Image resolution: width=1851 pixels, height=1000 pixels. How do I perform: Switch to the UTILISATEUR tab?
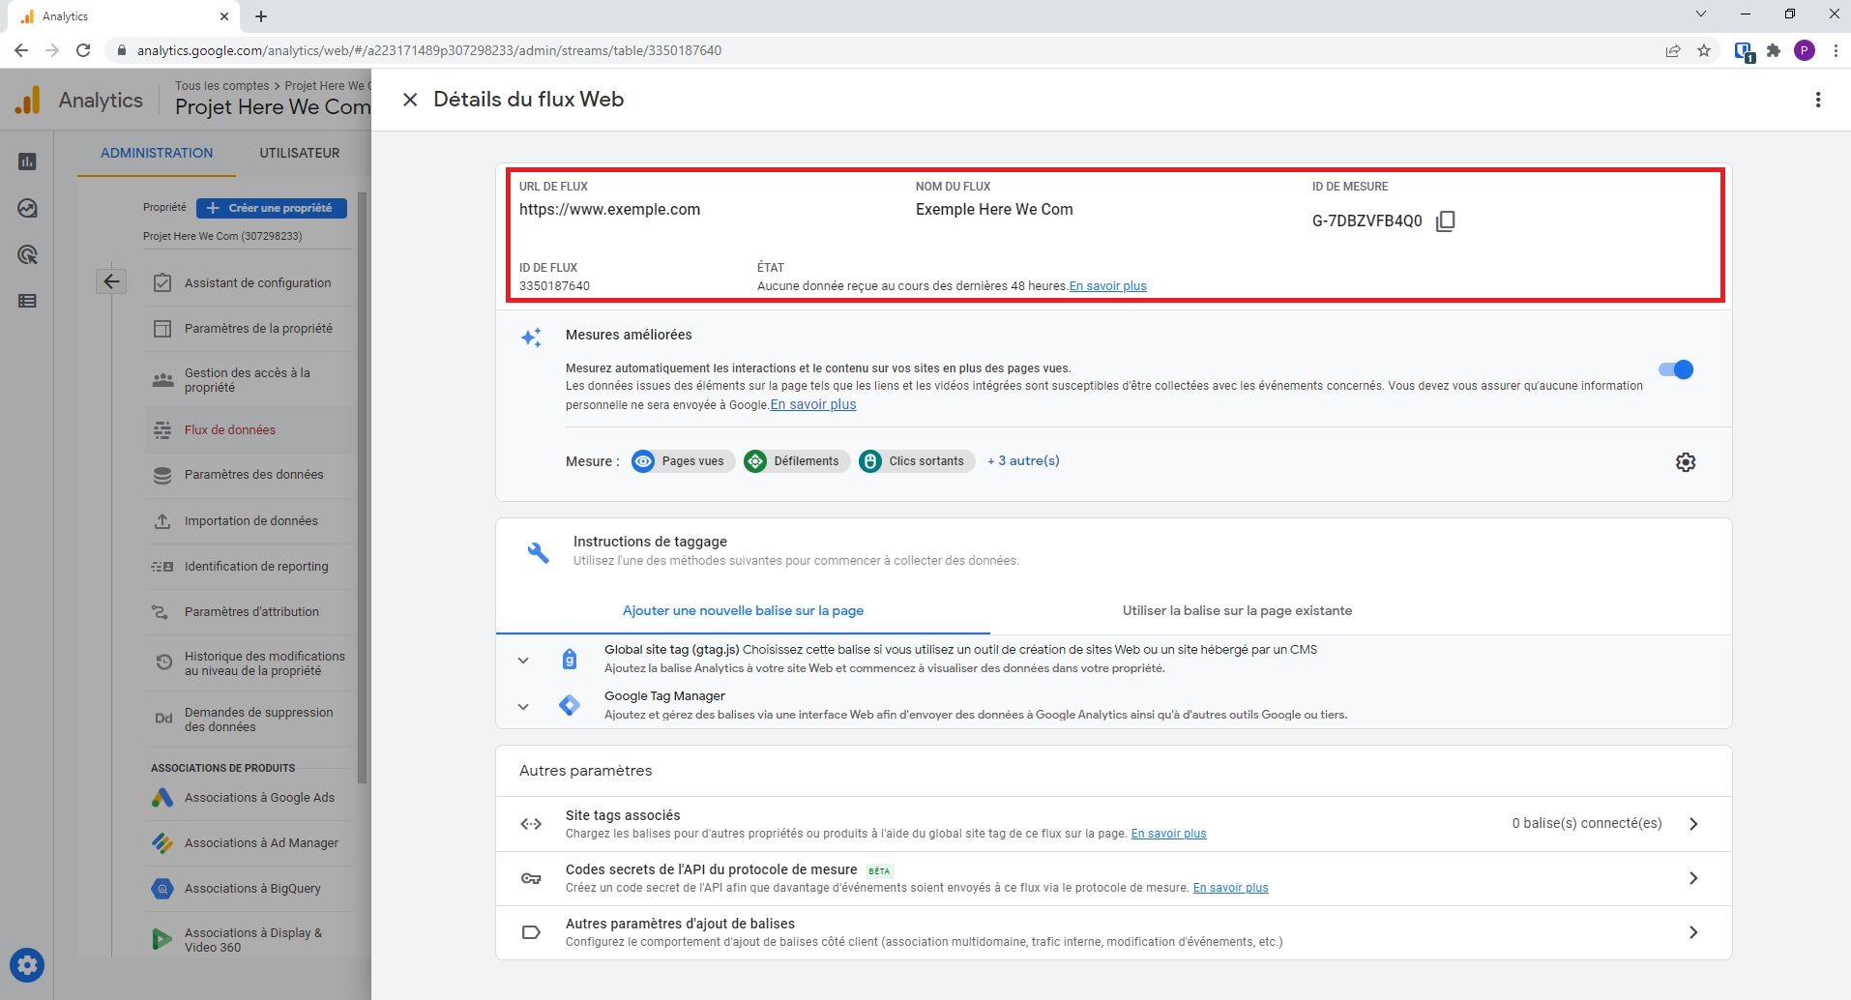pyautogui.click(x=300, y=153)
